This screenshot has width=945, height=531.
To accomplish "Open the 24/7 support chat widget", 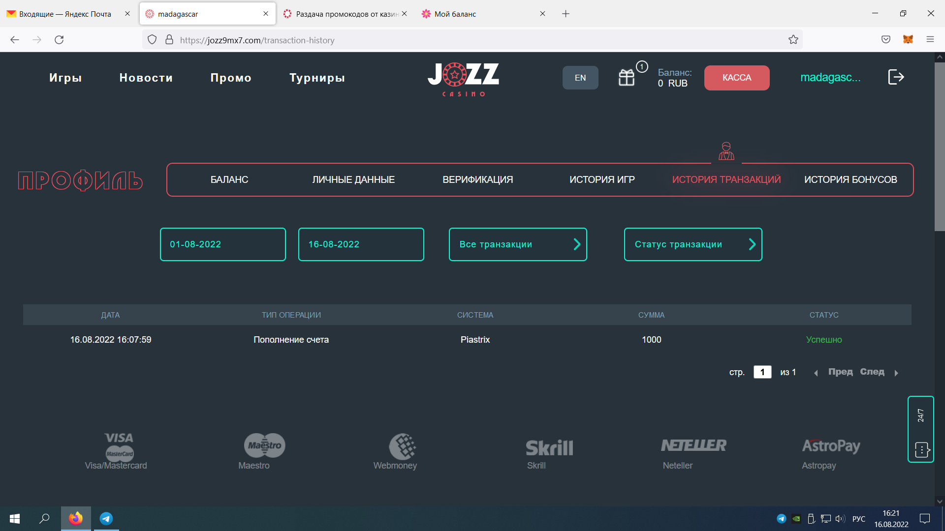I will pyautogui.click(x=920, y=429).
